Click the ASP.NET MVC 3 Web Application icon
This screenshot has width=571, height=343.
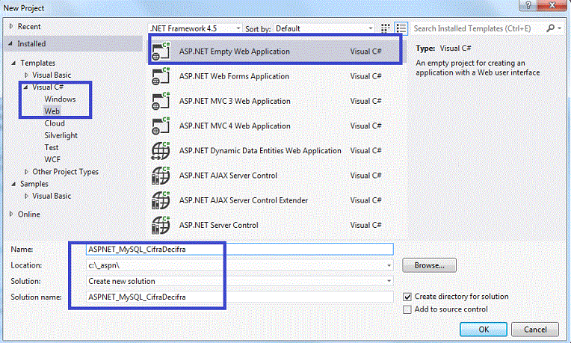[161, 101]
